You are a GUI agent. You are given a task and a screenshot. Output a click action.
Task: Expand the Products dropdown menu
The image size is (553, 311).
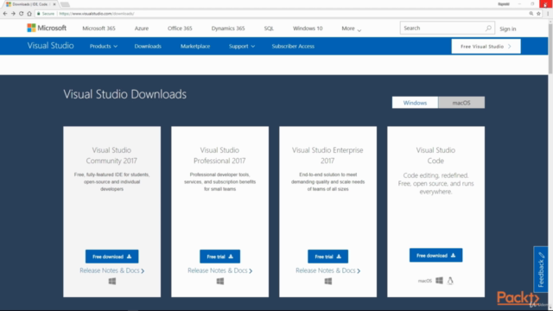[104, 46]
